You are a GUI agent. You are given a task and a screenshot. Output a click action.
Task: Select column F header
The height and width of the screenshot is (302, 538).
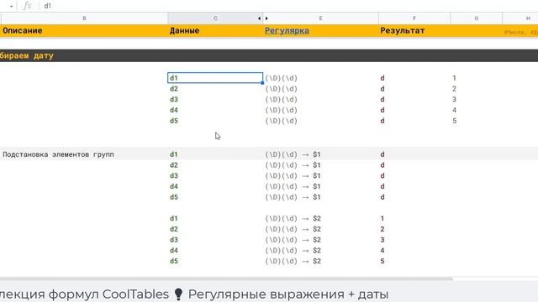(x=414, y=18)
